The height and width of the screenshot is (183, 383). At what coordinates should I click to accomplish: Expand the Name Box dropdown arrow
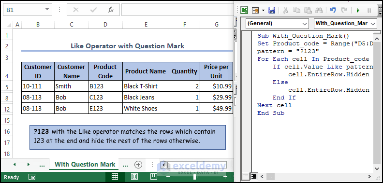(47, 10)
